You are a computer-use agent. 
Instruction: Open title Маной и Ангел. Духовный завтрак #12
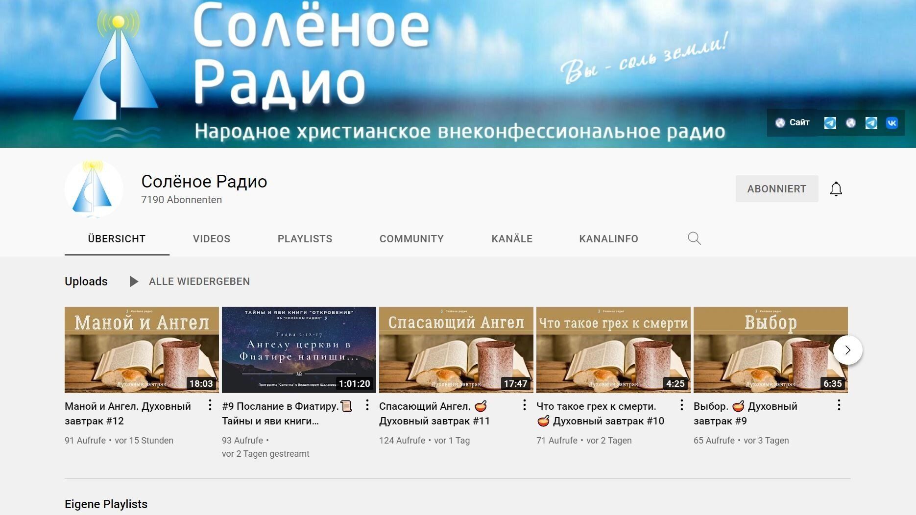pos(128,414)
